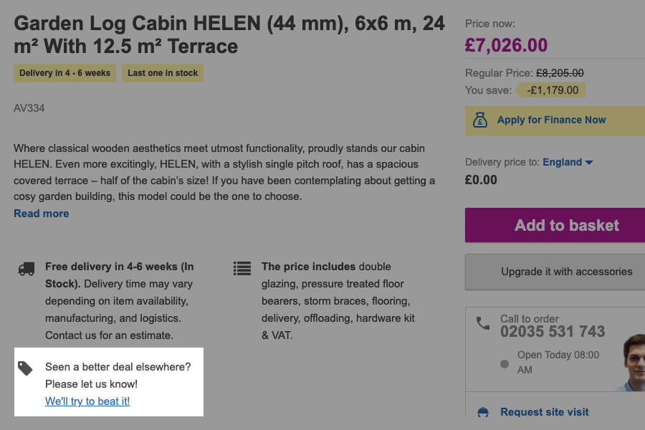Expand the England delivery region dropdown
The width and height of the screenshot is (645, 430).
pos(567,162)
